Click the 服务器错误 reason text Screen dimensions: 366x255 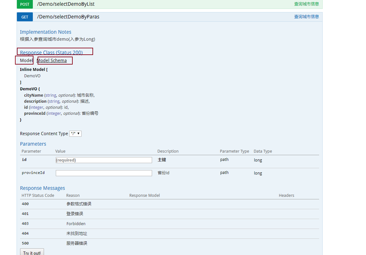[77, 243]
